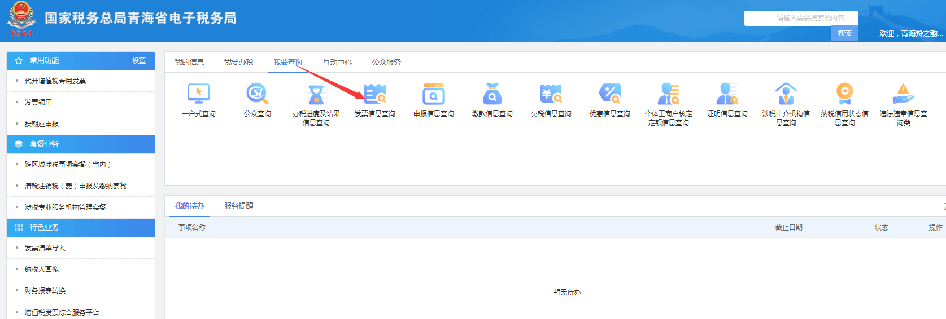Switch to 互动中心 tab

click(337, 62)
